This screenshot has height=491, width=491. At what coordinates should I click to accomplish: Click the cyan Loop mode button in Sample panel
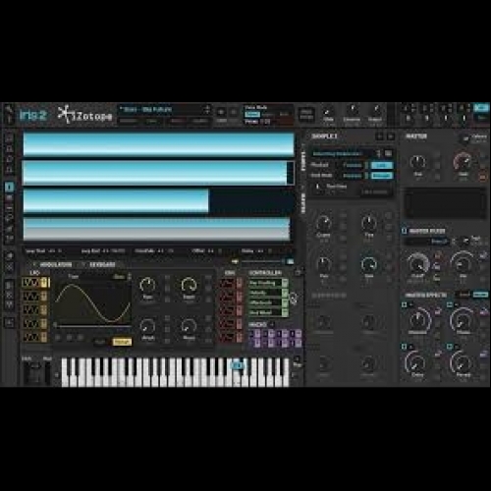[x=382, y=165]
